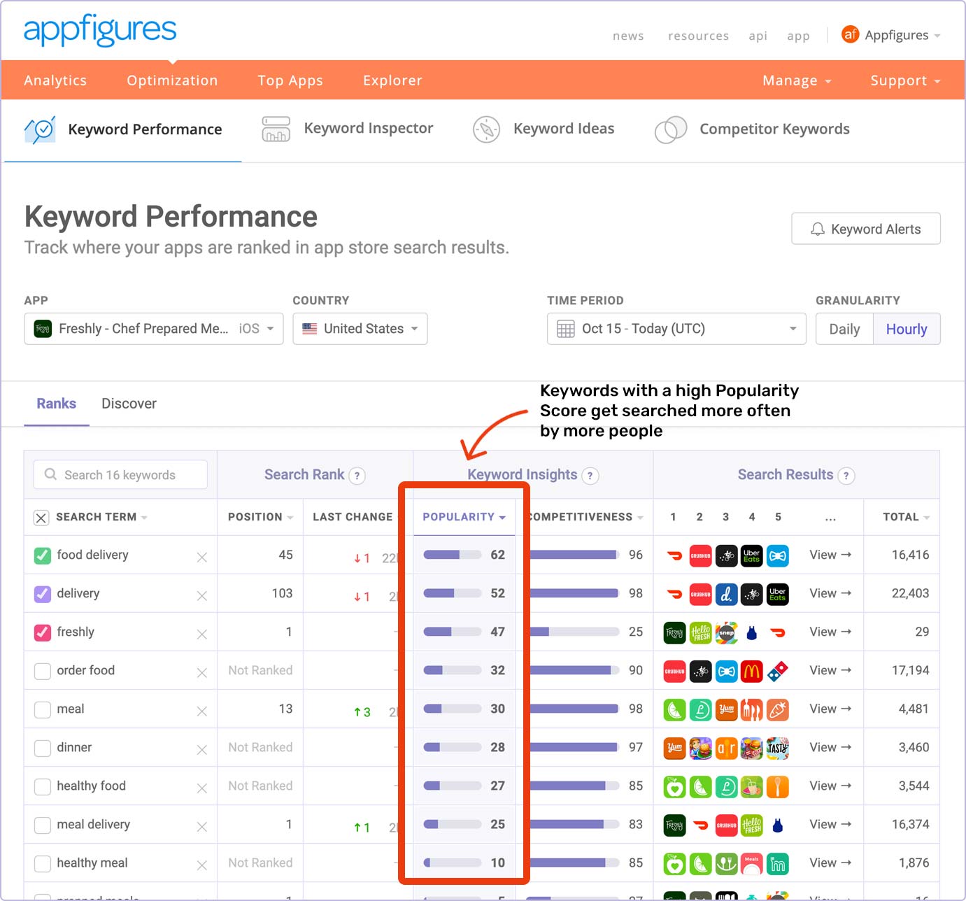Viewport: 966px width, 901px height.
Task: Click the Appfigures logo
Action: [99, 30]
